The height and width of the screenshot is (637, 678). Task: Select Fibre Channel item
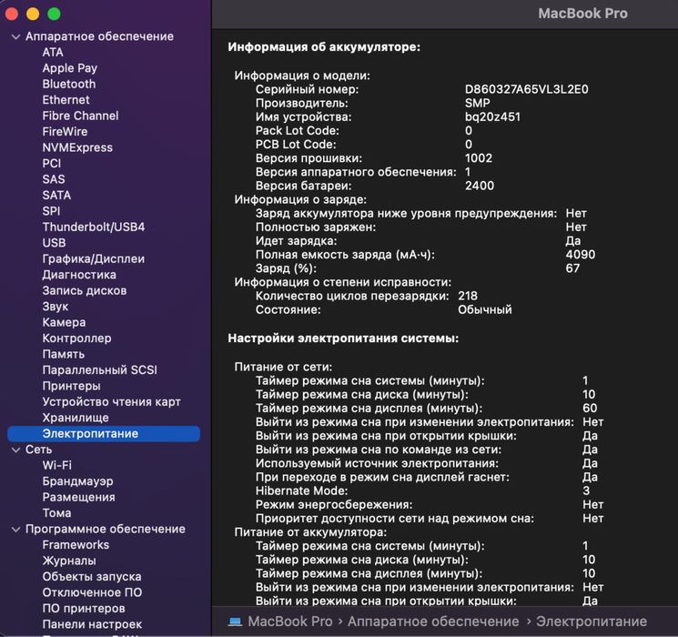[80, 116]
